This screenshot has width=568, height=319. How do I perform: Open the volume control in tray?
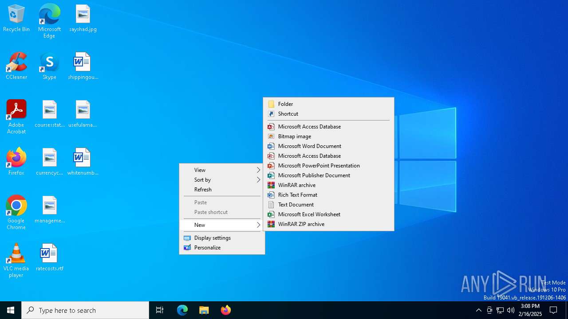pyautogui.click(x=511, y=310)
